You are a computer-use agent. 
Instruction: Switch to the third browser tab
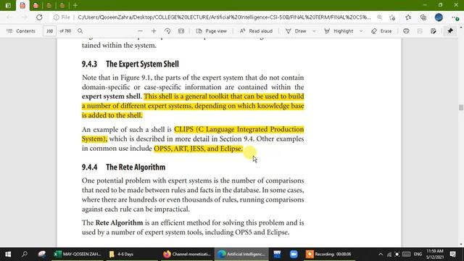(x=49, y=5)
